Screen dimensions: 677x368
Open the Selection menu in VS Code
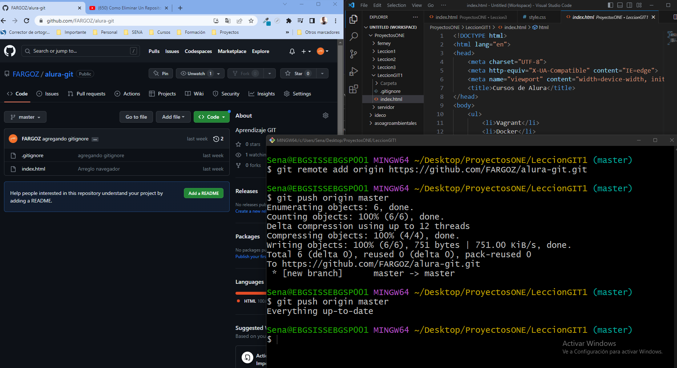(x=396, y=5)
